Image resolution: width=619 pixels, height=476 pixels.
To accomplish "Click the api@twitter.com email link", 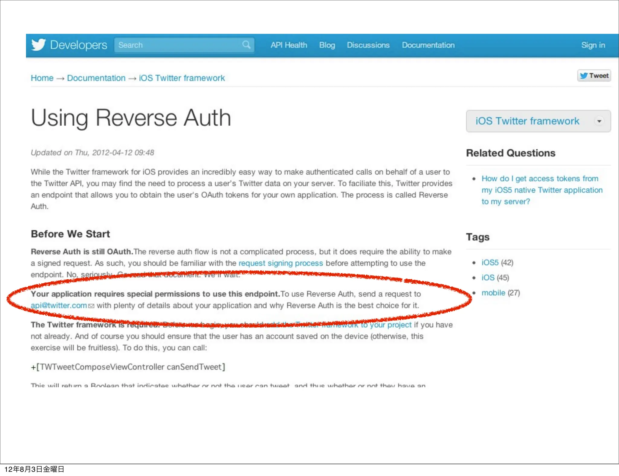I will coord(59,305).
